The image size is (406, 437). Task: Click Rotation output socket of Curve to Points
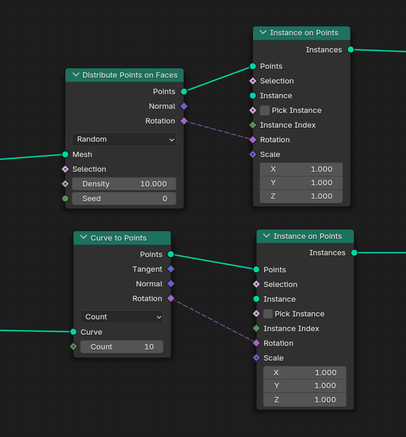pyautogui.click(x=171, y=298)
